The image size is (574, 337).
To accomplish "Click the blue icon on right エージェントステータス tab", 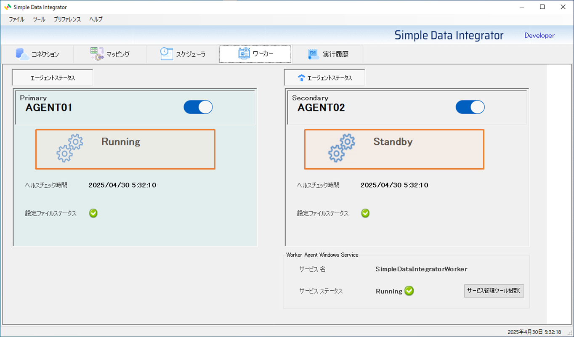I will (x=301, y=78).
